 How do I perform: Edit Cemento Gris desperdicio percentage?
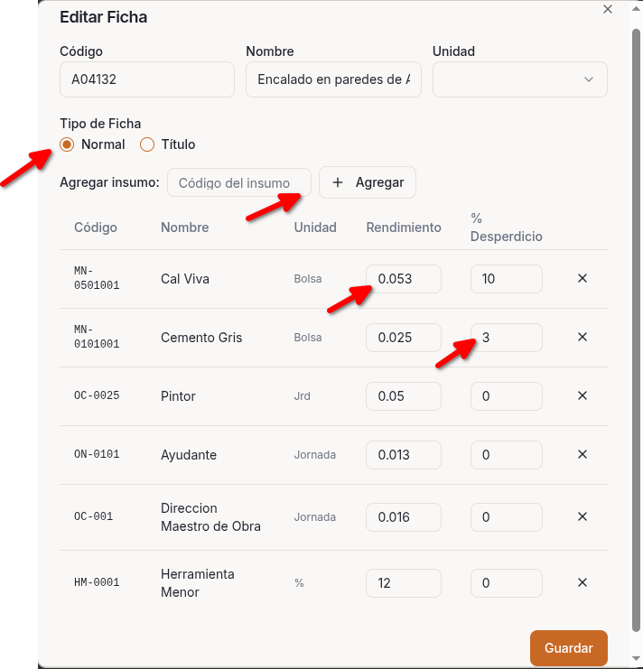506,338
